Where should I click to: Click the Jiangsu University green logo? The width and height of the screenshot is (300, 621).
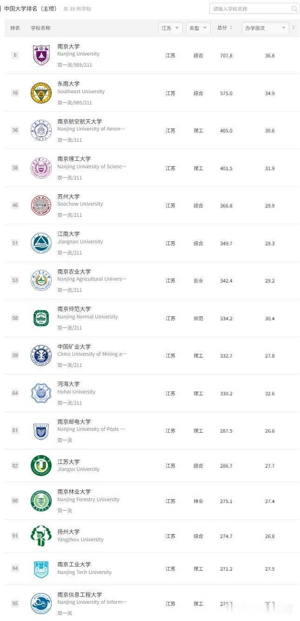[x=41, y=465]
